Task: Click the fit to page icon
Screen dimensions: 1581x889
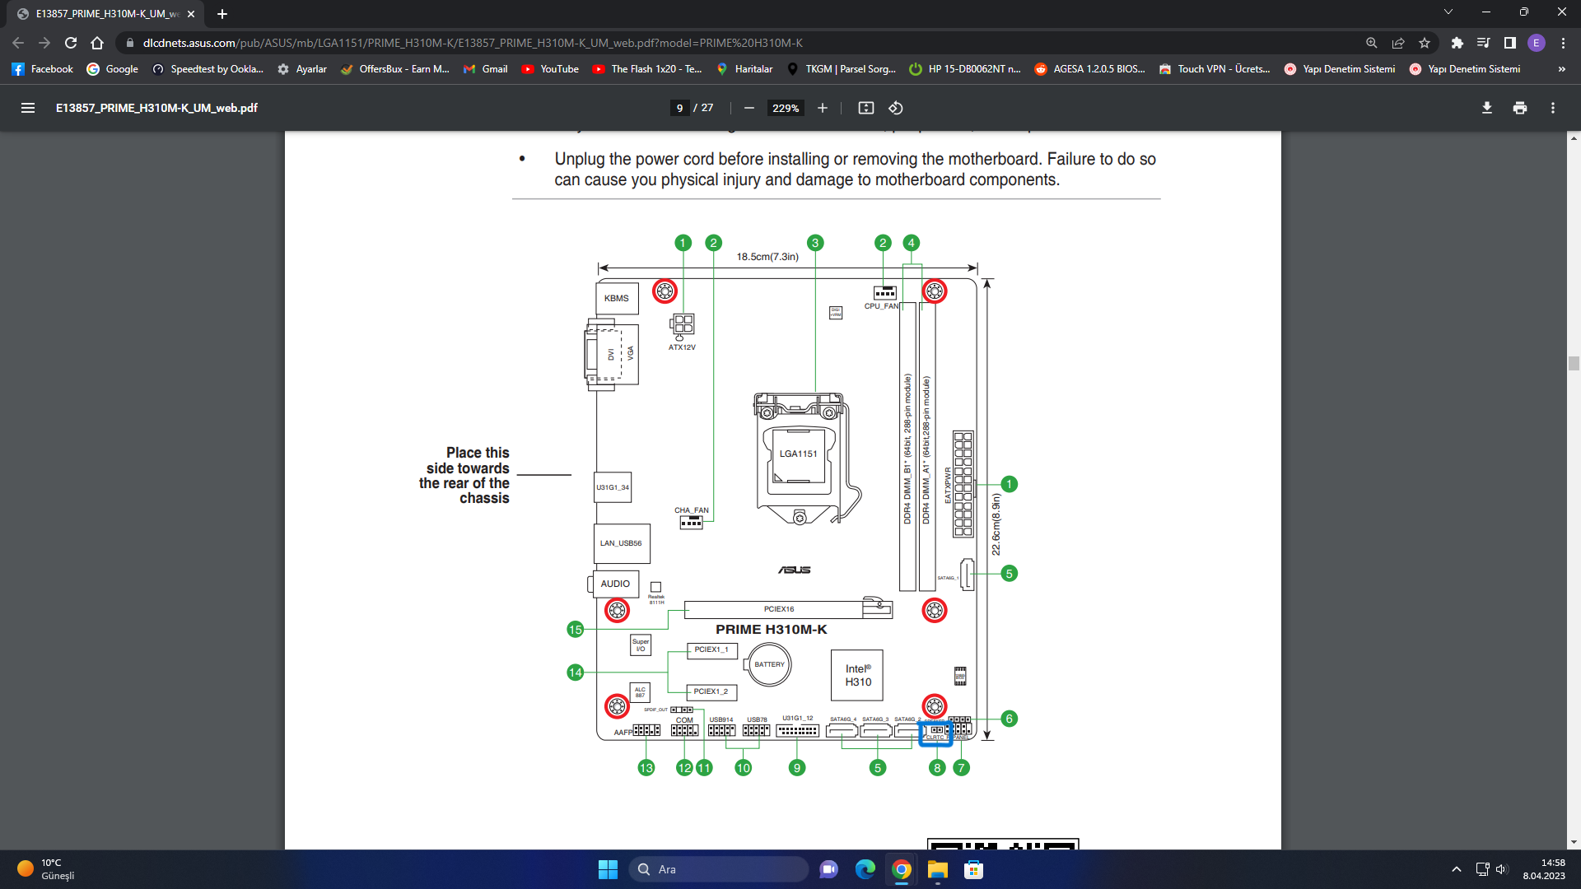Action: [865, 108]
